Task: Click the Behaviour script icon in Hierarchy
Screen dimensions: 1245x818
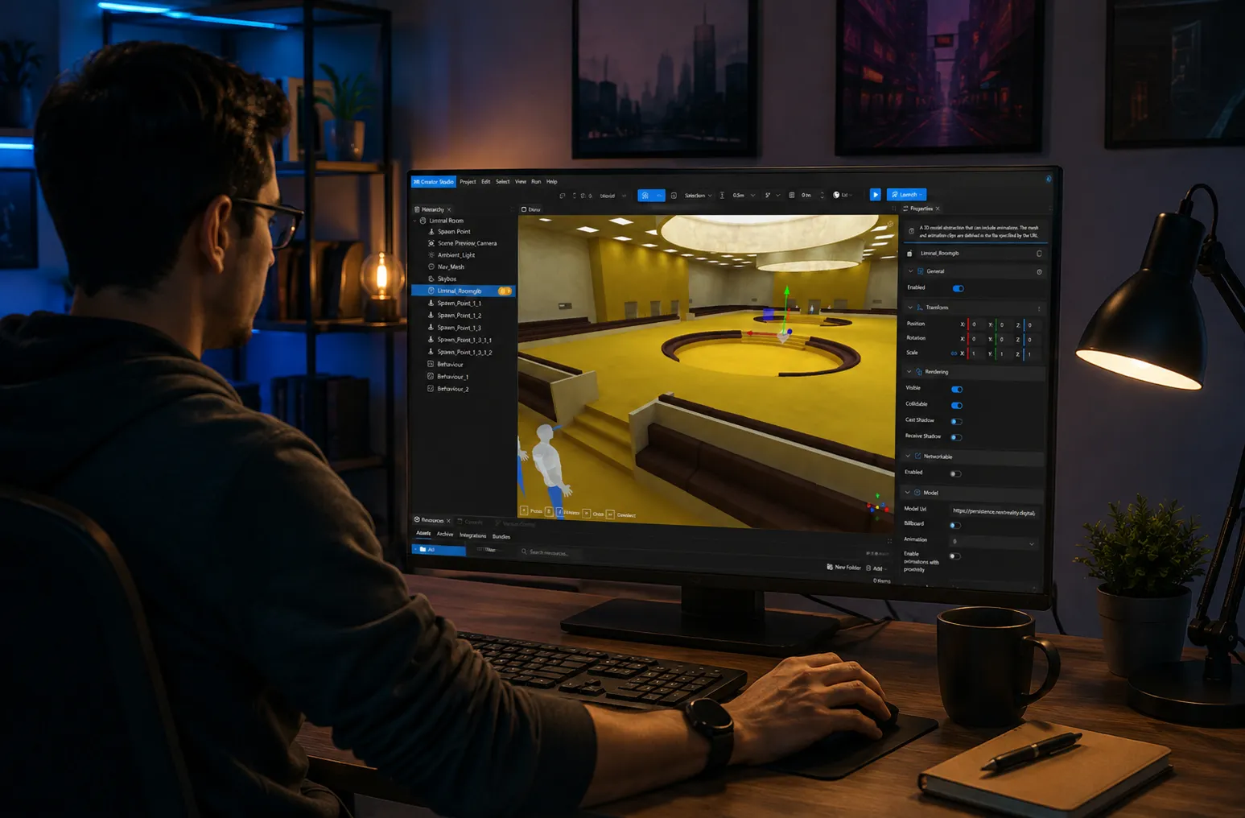Action: [x=431, y=365]
